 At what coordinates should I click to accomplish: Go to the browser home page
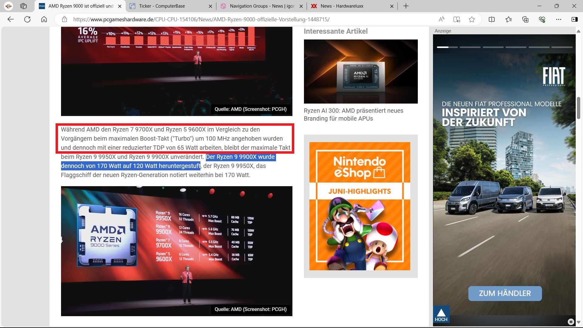44,19
